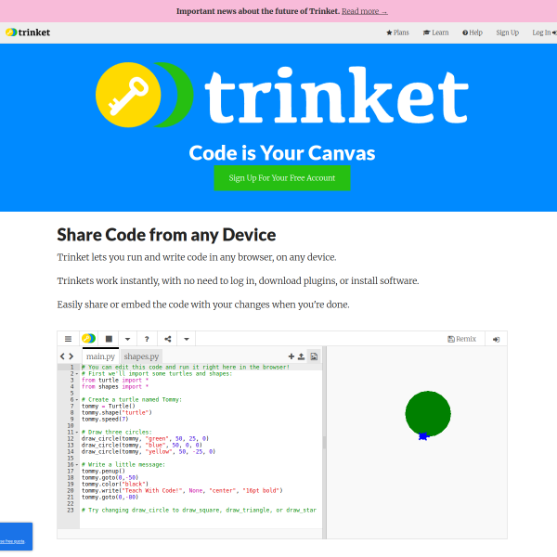Click code line 1 comment 'You can edit this code'
Screen dimensions: 557x557
point(186,367)
